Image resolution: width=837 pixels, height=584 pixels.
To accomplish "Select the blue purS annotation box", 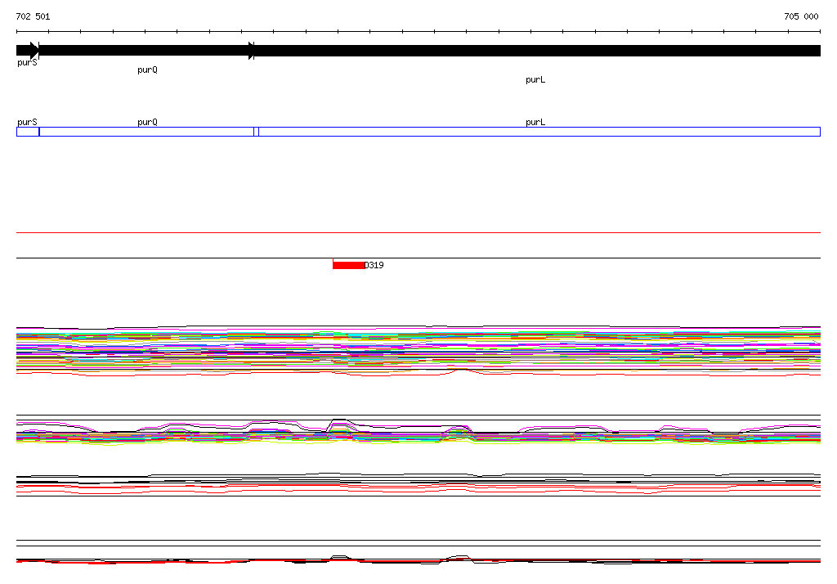I will pyautogui.click(x=28, y=132).
